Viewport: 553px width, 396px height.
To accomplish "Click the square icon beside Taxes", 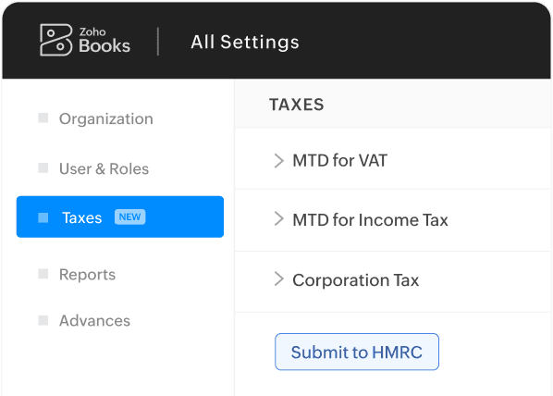I will (x=43, y=217).
